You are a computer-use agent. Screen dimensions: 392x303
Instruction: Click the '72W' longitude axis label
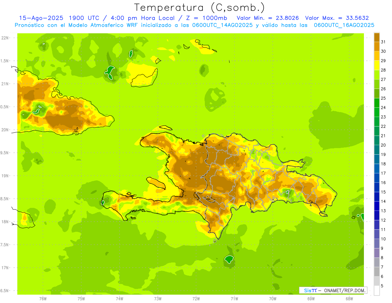(196, 298)
